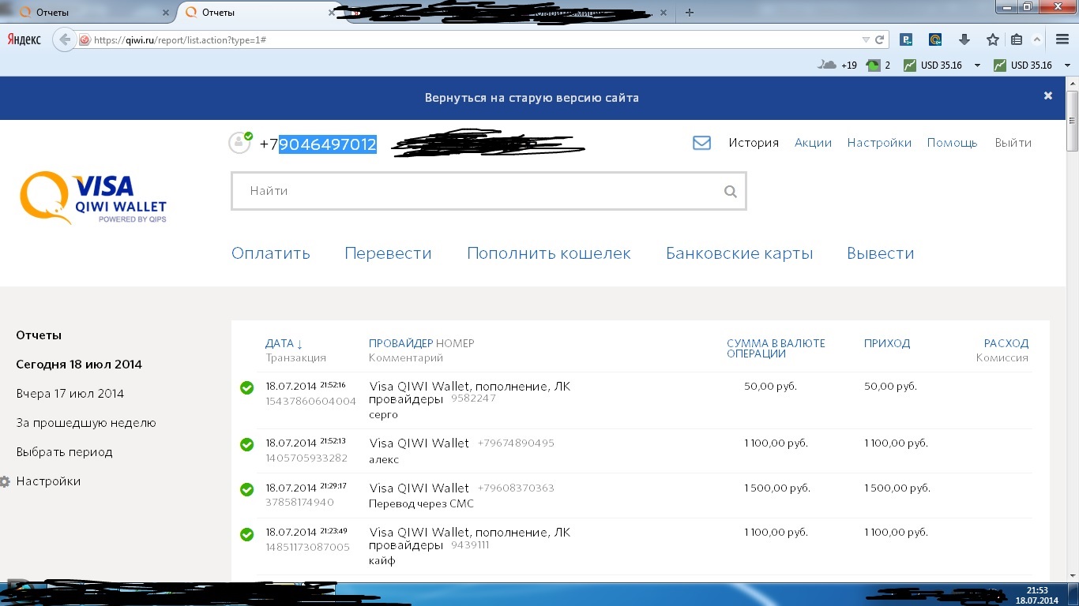Open the История menu item
The image size is (1079, 606).
pyautogui.click(x=754, y=143)
